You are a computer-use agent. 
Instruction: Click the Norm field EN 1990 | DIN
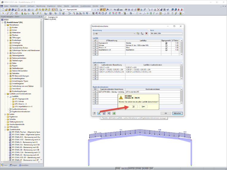[x=166, y=33]
